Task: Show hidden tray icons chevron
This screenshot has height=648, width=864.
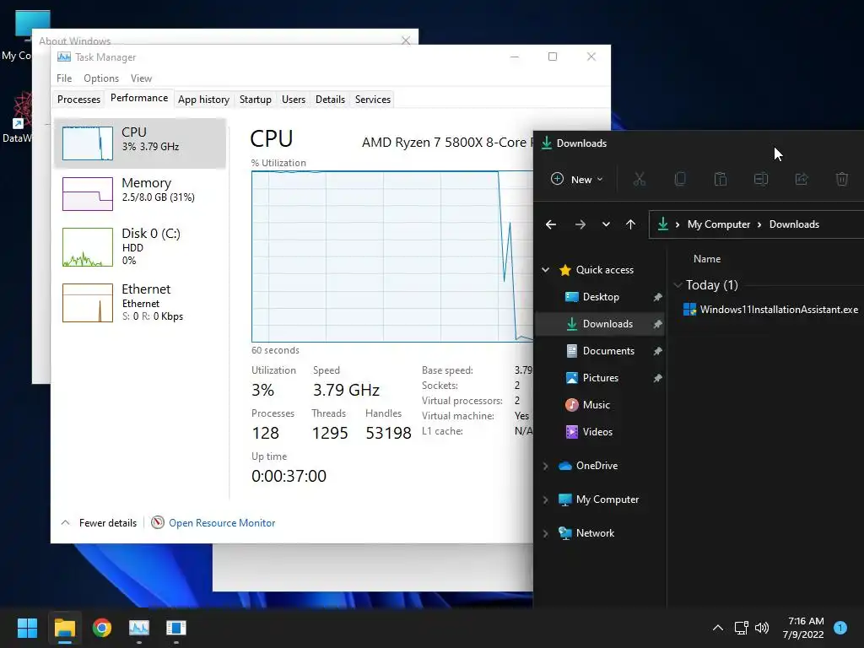Action: point(718,628)
